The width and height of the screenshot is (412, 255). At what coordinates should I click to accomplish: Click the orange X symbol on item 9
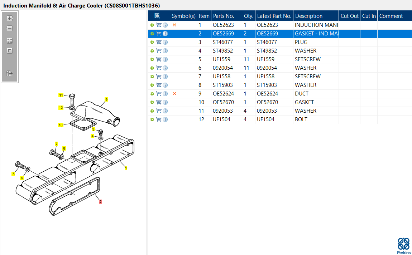[x=174, y=94]
